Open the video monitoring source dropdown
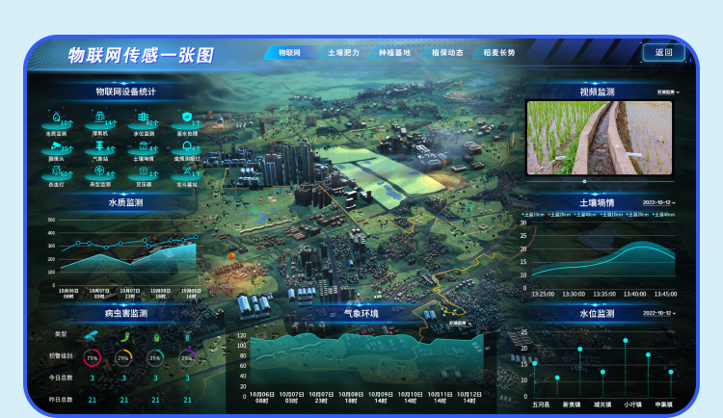723x418 pixels. tap(668, 92)
